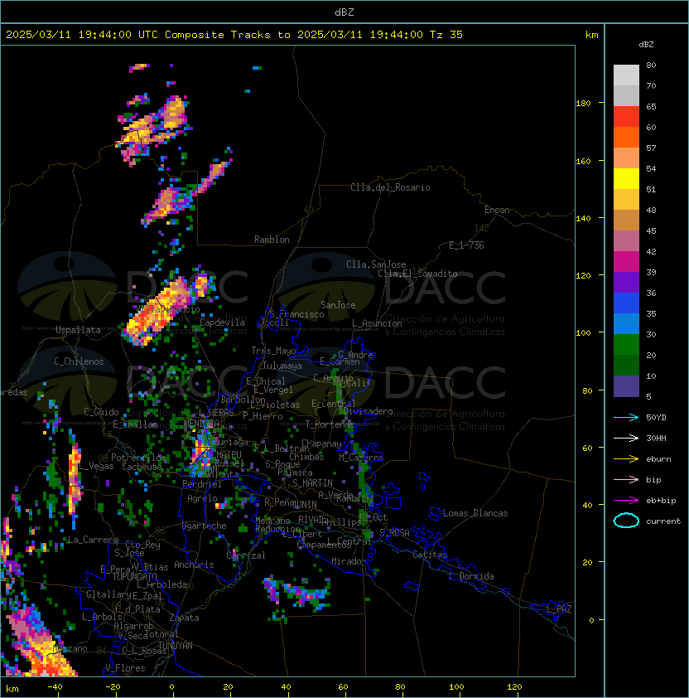Click the yellow eburn arrow in legend

[x=626, y=459]
